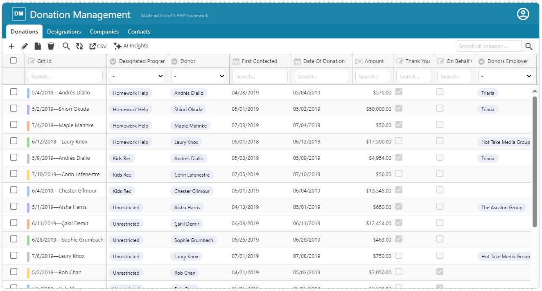The height and width of the screenshot is (291, 542).
Task: Switch to the Designations tab
Action: pyautogui.click(x=64, y=31)
